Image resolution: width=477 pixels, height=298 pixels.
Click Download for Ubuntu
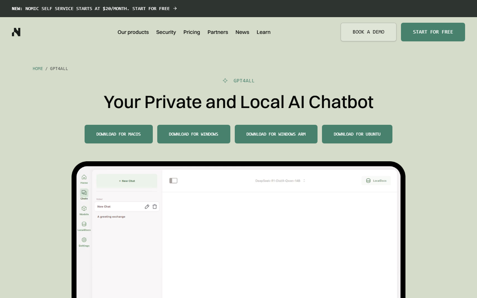click(x=357, y=134)
